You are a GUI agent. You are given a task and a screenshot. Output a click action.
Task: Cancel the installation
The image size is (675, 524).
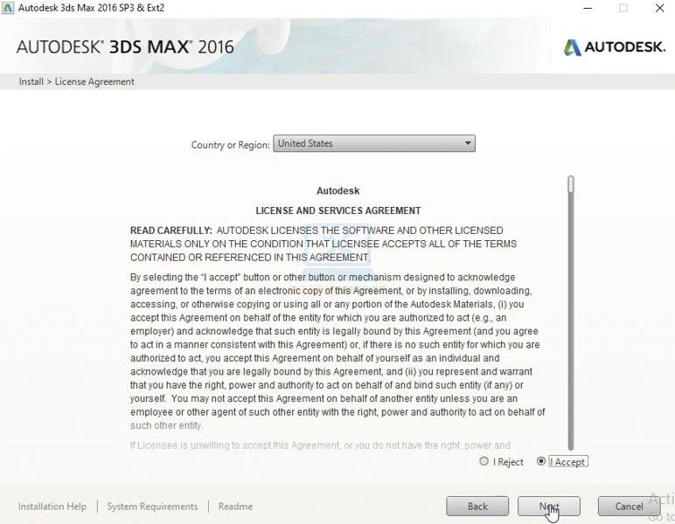pyautogui.click(x=629, y=507)
